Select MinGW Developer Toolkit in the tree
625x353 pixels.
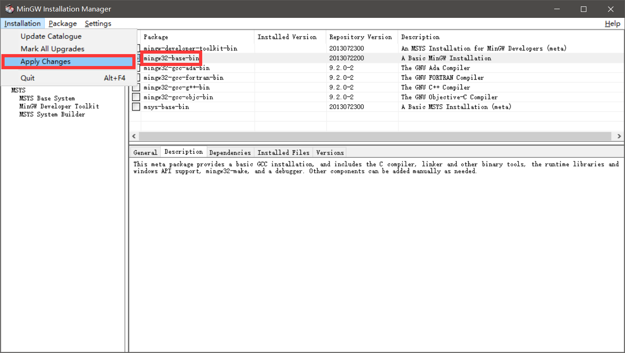59,106
